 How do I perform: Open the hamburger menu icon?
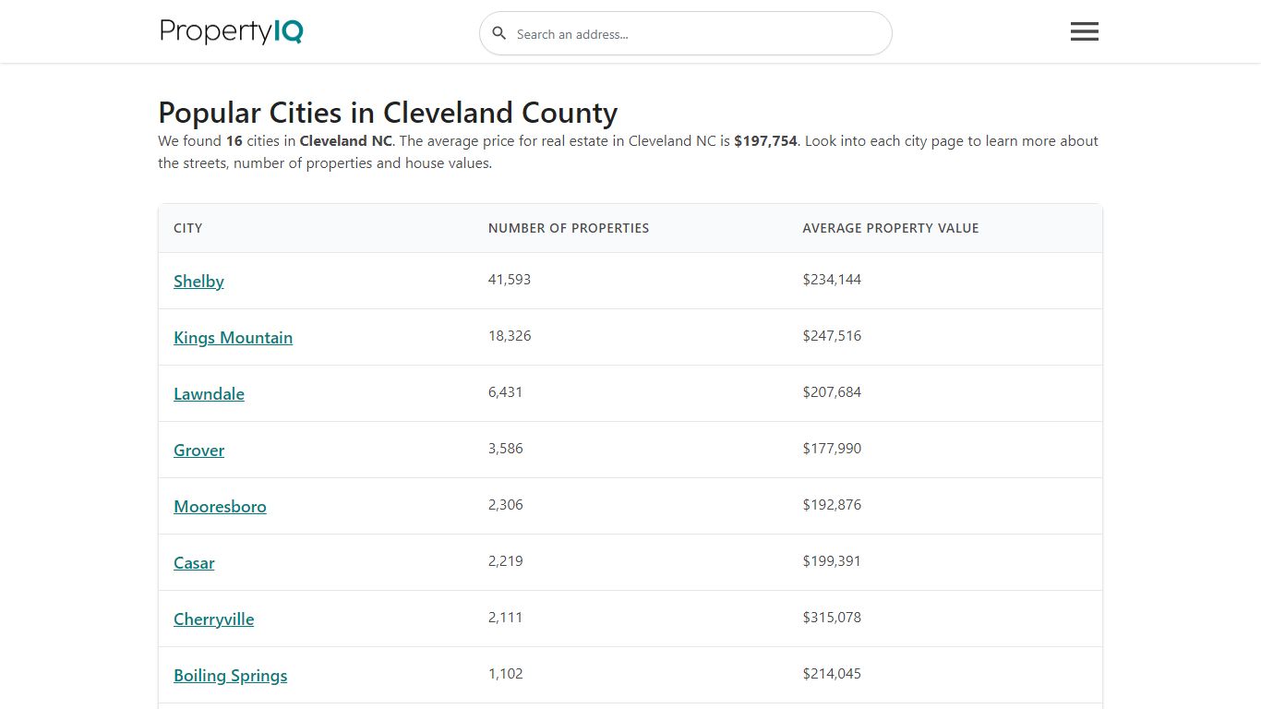pyautogui.click(x=1084, y=32)
